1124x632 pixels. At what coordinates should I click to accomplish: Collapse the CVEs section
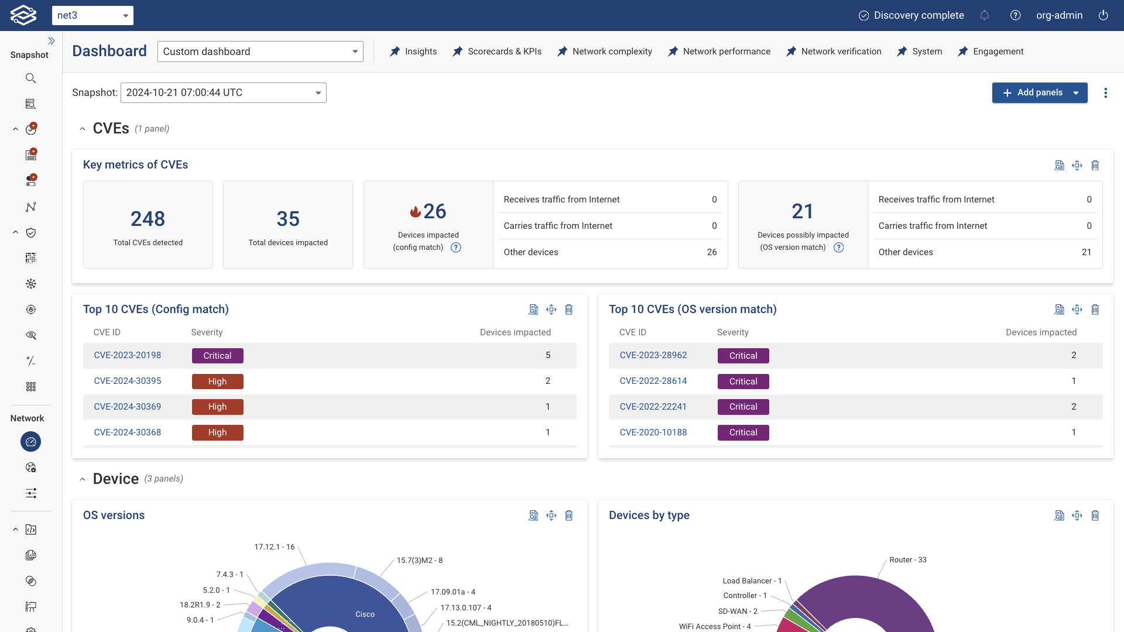coord(83,129)
